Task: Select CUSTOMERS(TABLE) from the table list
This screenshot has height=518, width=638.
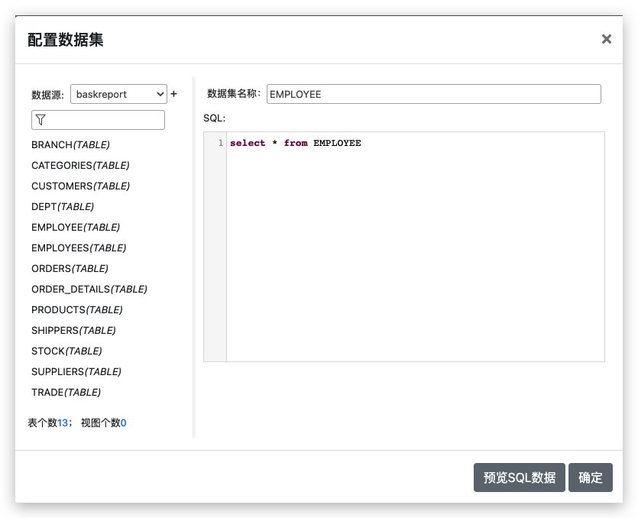Action: click(80, 186)
